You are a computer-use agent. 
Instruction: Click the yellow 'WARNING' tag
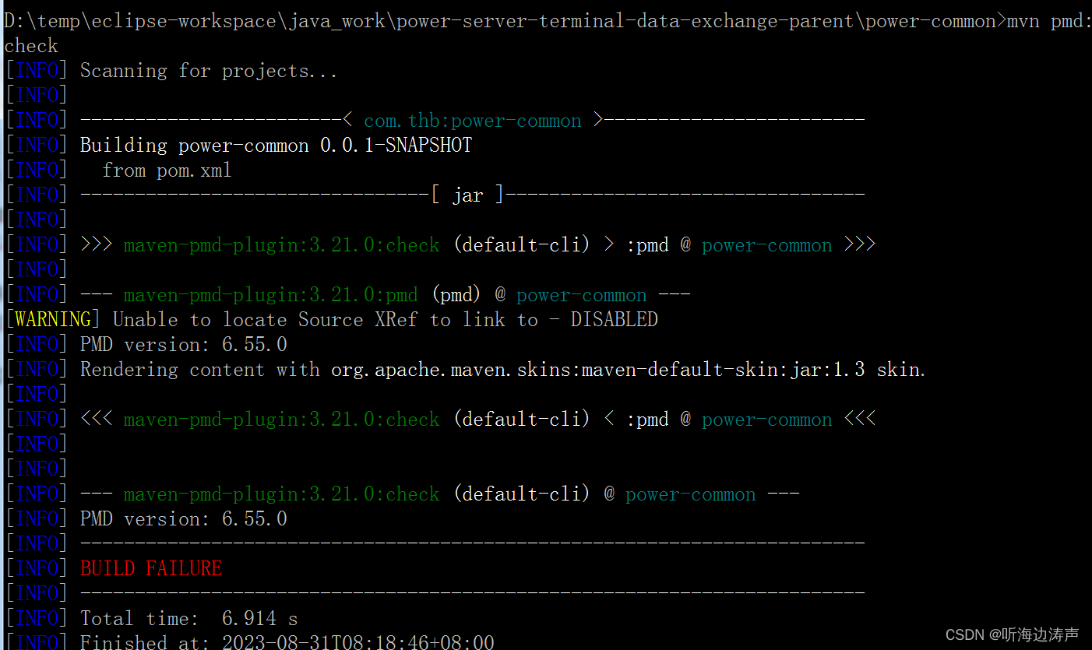point(53,320)
